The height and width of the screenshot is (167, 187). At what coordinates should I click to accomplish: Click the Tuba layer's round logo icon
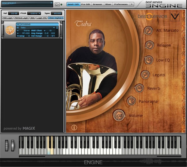pyautogui.click(x=10, y=30)
